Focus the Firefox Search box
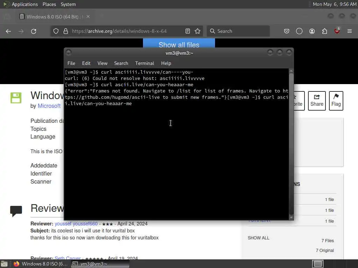The image size is (358, 268). pos(238,31)
